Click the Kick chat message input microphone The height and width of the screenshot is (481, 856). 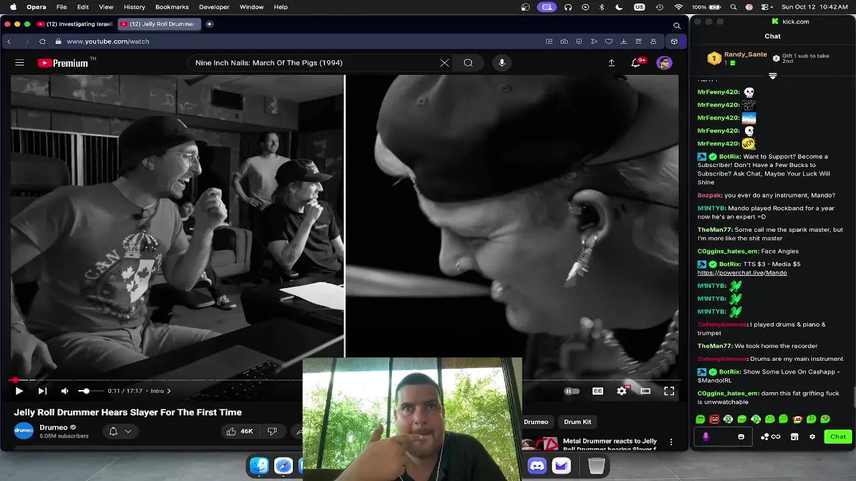[705, 436]
